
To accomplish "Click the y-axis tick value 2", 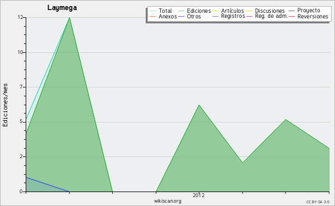I will [x=21, y=156].
